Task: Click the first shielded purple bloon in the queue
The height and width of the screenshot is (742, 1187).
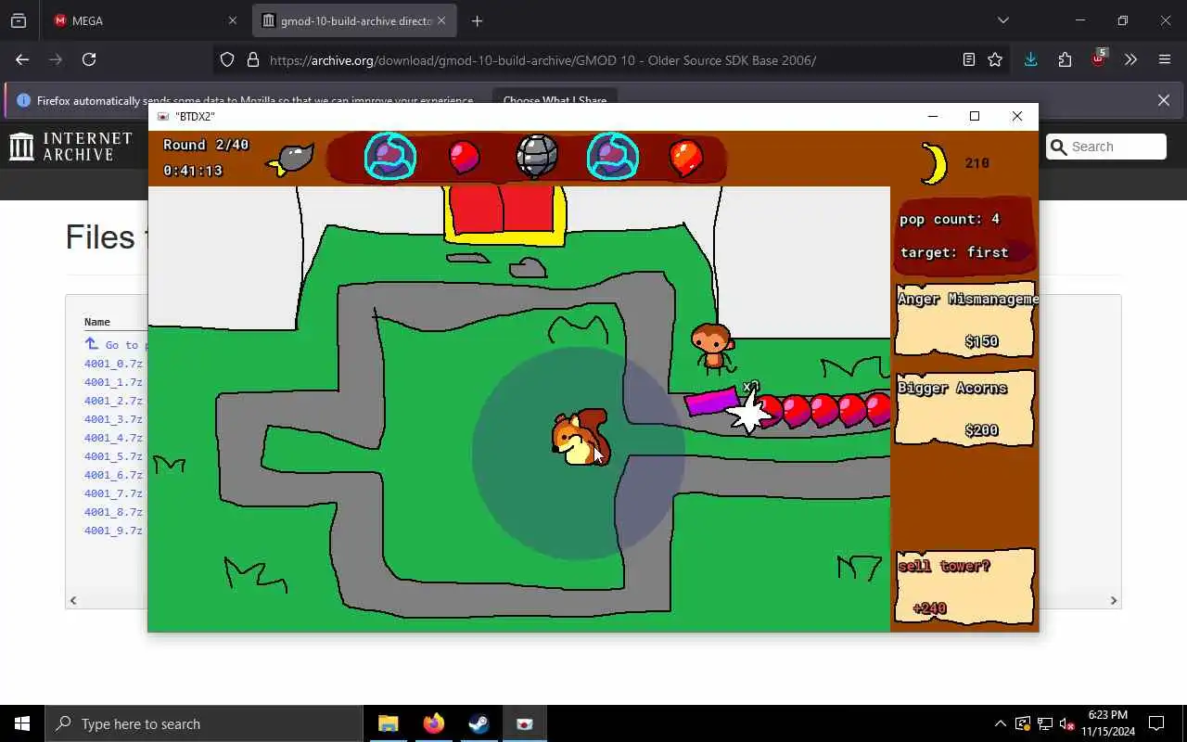Action: click(389, 157)
